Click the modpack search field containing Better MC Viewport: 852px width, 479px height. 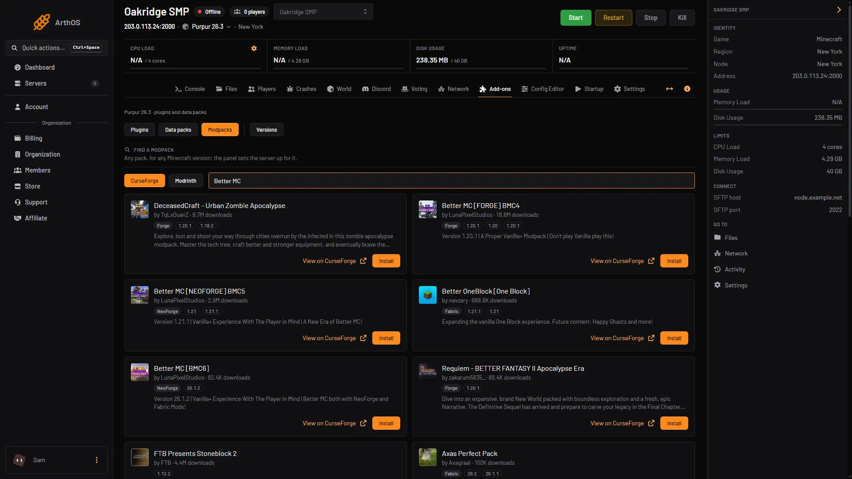click(x=451, y=181)
